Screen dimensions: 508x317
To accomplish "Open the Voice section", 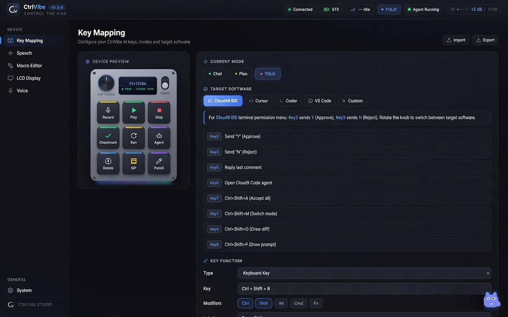I will [x=34, y=91].
